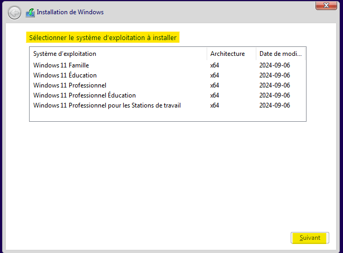
Task: Click the Date de modi... column header
Action: coord(280,54)
